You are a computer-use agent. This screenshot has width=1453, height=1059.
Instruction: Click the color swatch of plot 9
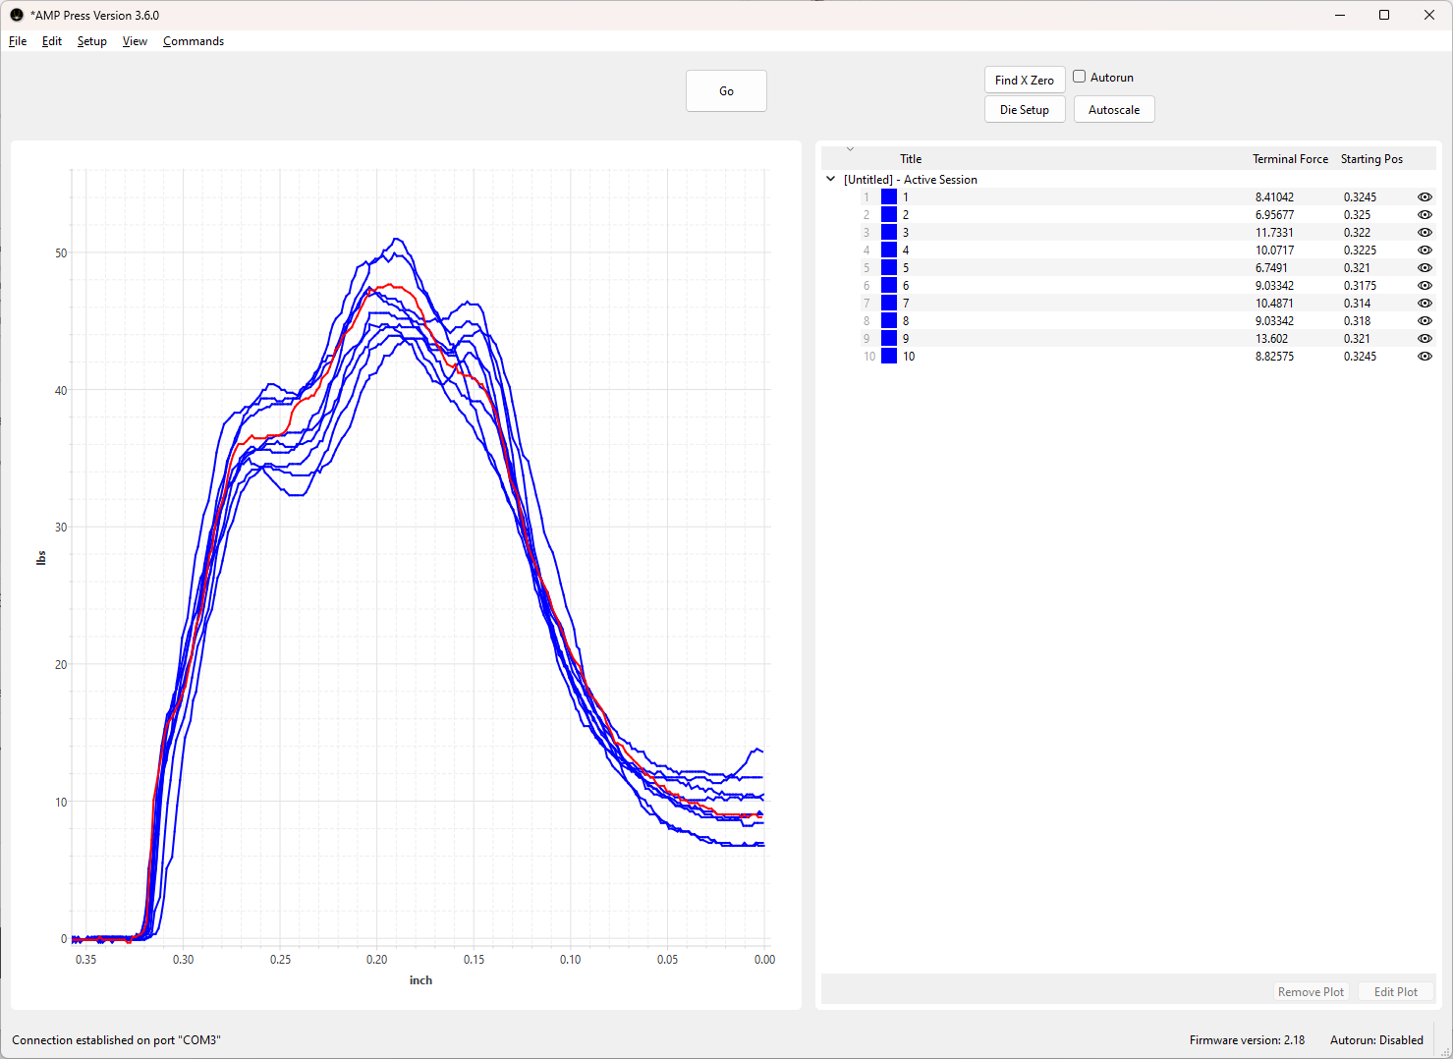(x=889, y=339)
